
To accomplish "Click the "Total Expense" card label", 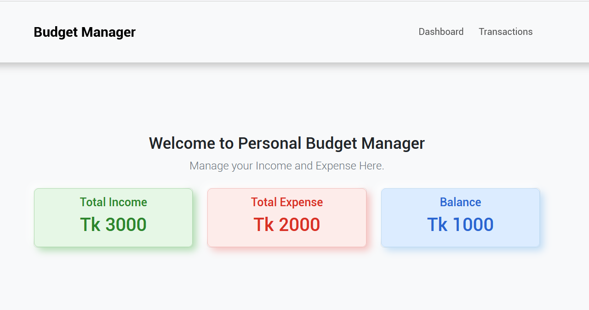I will pos(287,202).
